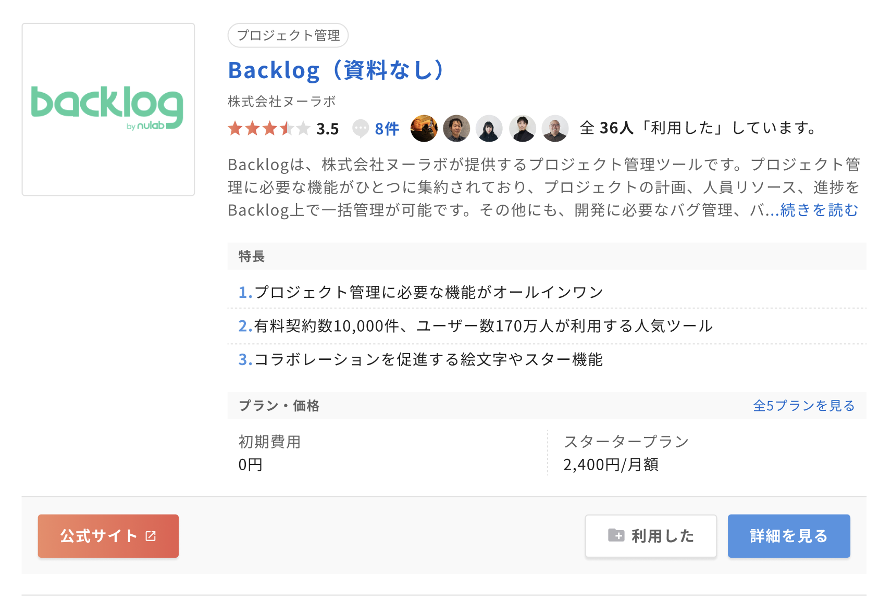This screenshot has width=892, height=602.
Task: Click the first user avatar next to the rating
Action: [424, 128]
